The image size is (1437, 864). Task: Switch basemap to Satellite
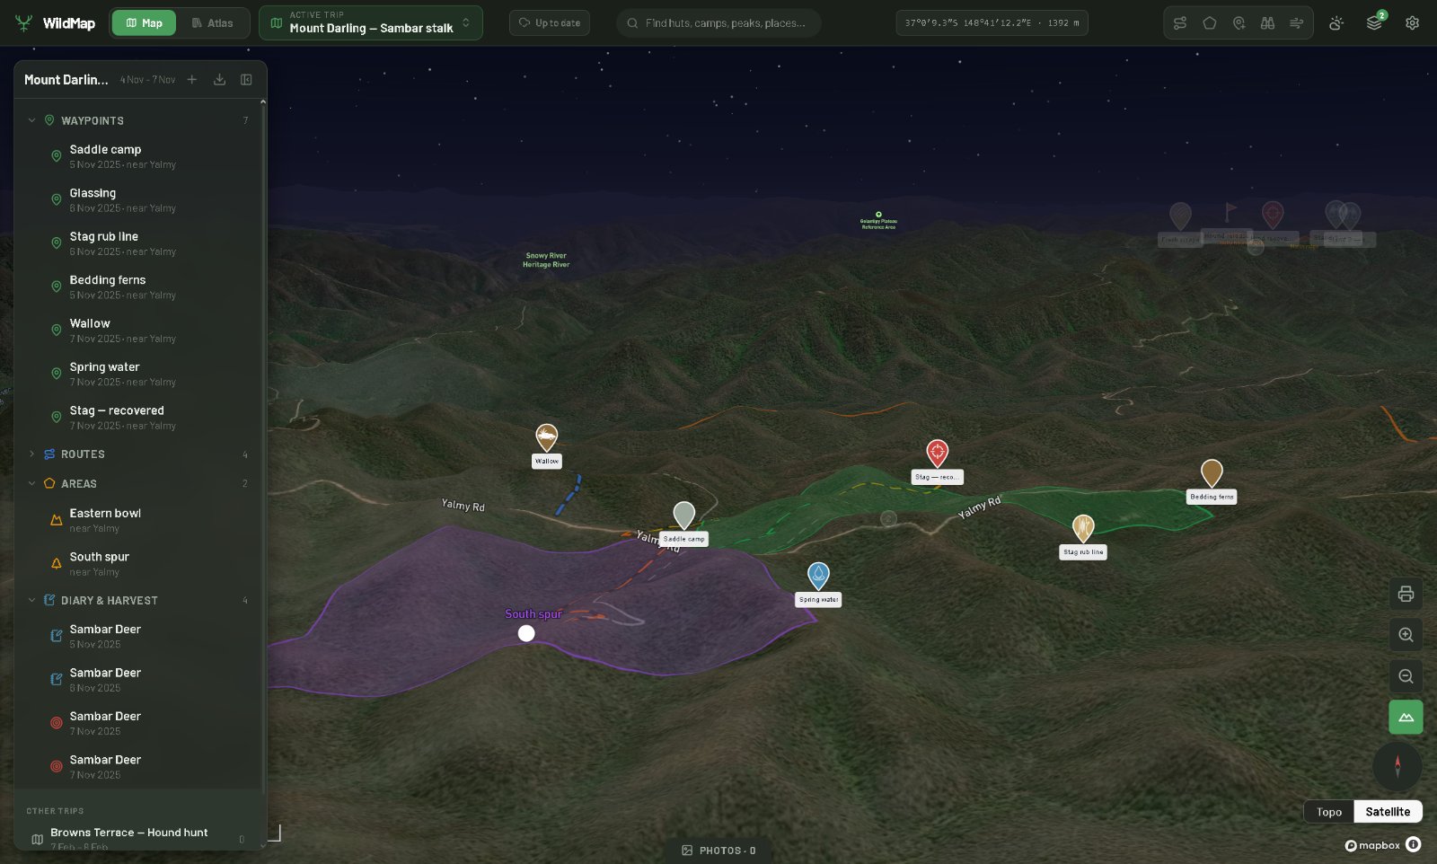(x=1388, y=812)
